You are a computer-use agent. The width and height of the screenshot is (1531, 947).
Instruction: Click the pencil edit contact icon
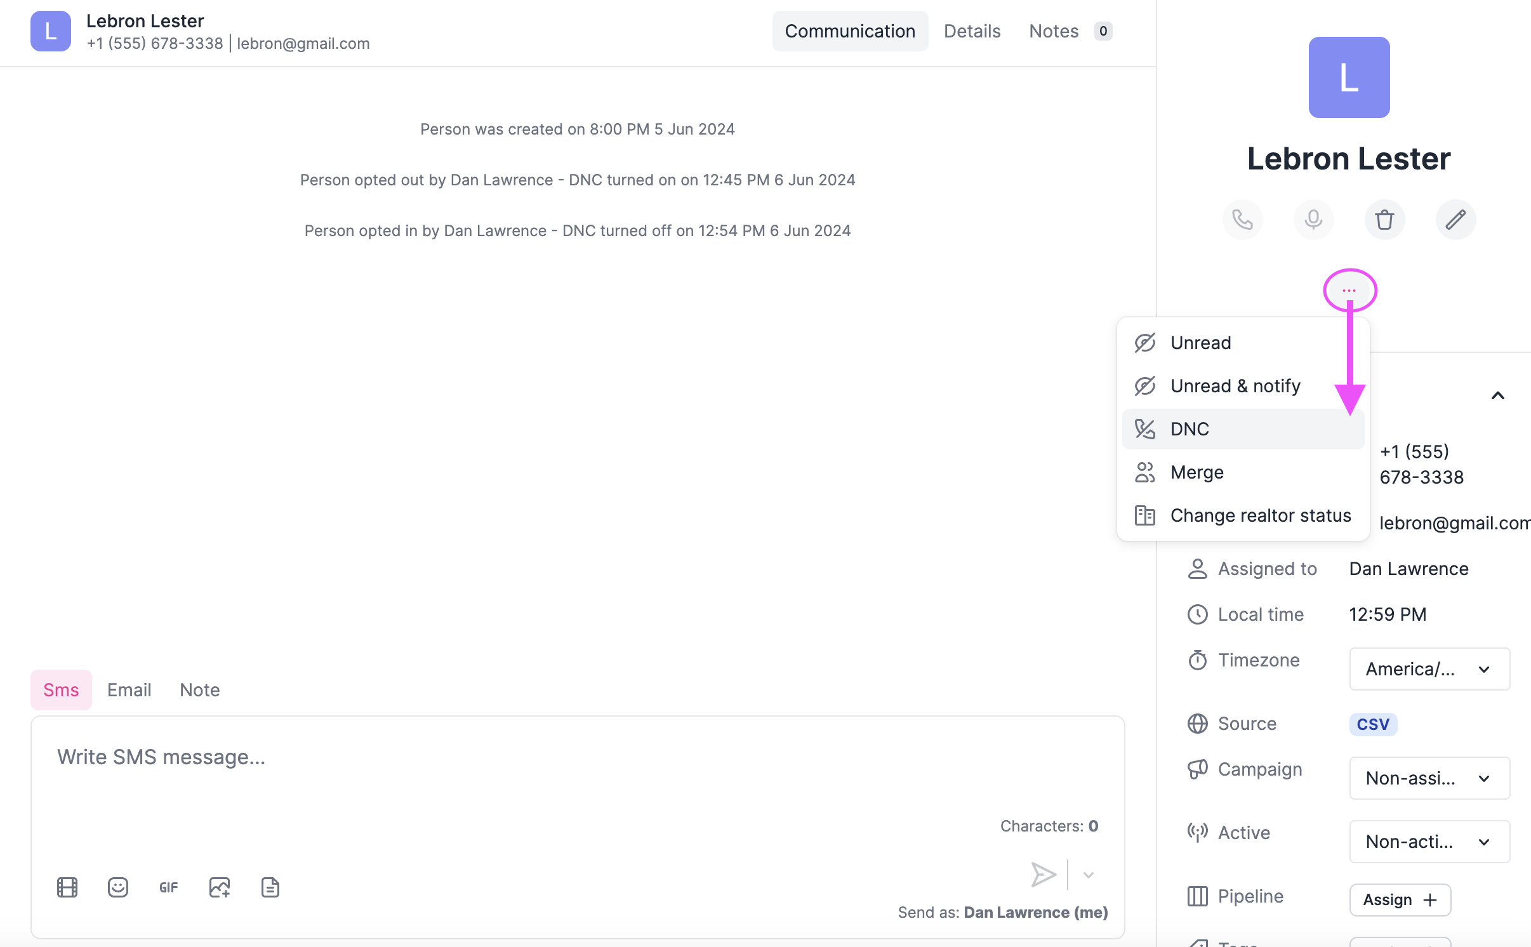pos(1455,220)
